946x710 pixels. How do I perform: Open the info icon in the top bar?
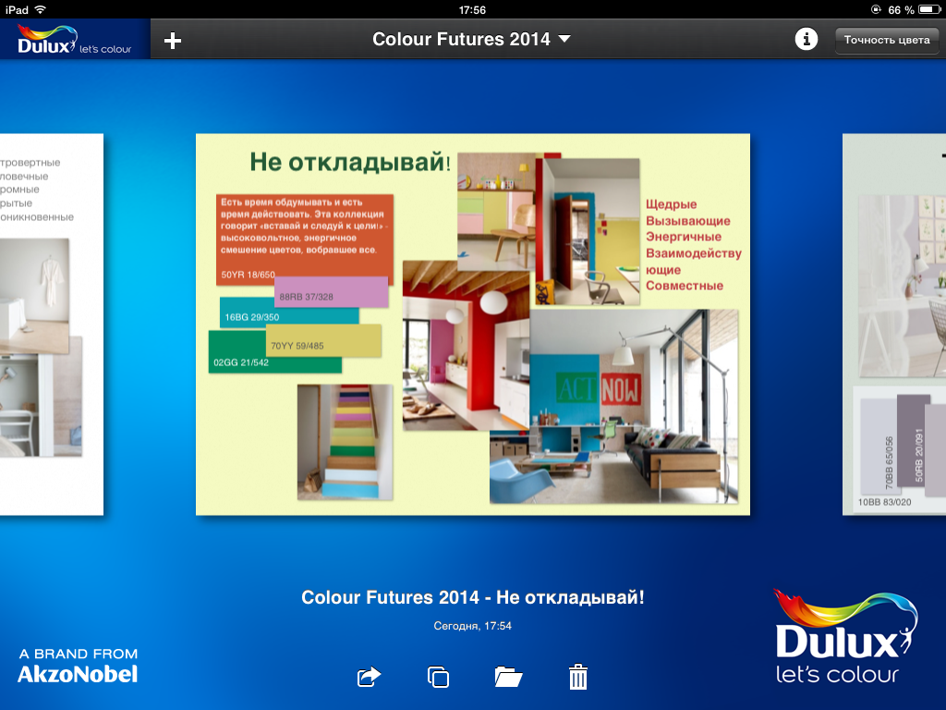pos(807,39)
